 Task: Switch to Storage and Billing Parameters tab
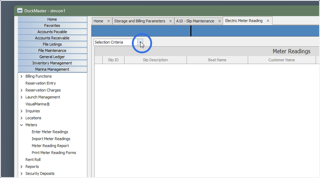[x=139, y=21]
